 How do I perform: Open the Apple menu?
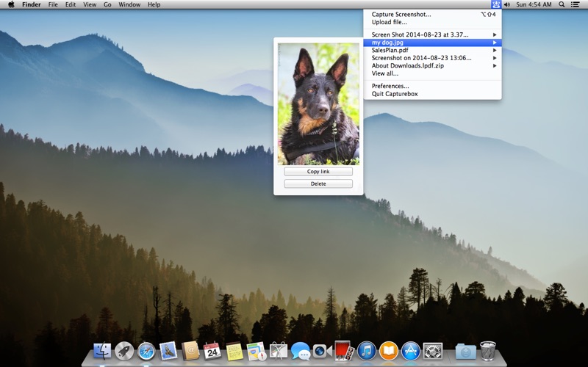tap(11, 4)
